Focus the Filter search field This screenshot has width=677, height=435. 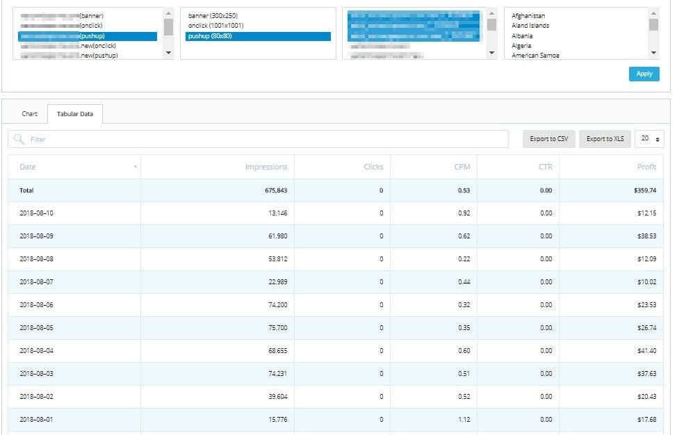tap(258, 139)
